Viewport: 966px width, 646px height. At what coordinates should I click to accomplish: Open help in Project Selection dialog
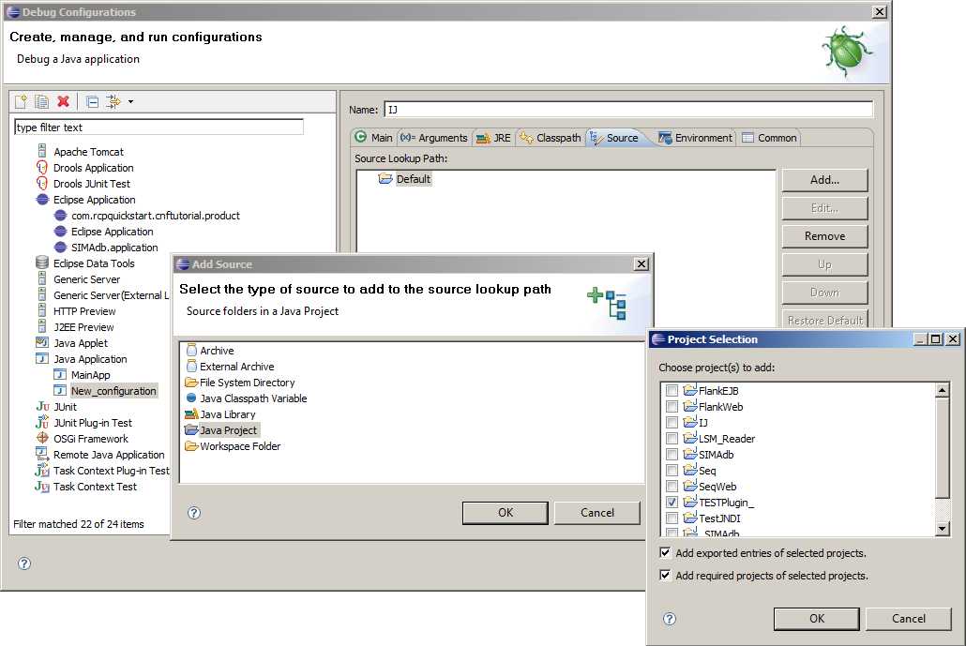(670, 618)
